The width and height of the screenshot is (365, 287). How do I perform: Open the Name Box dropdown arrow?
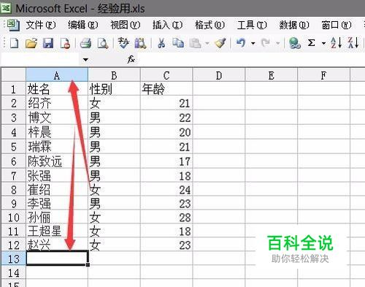(85, 60)
